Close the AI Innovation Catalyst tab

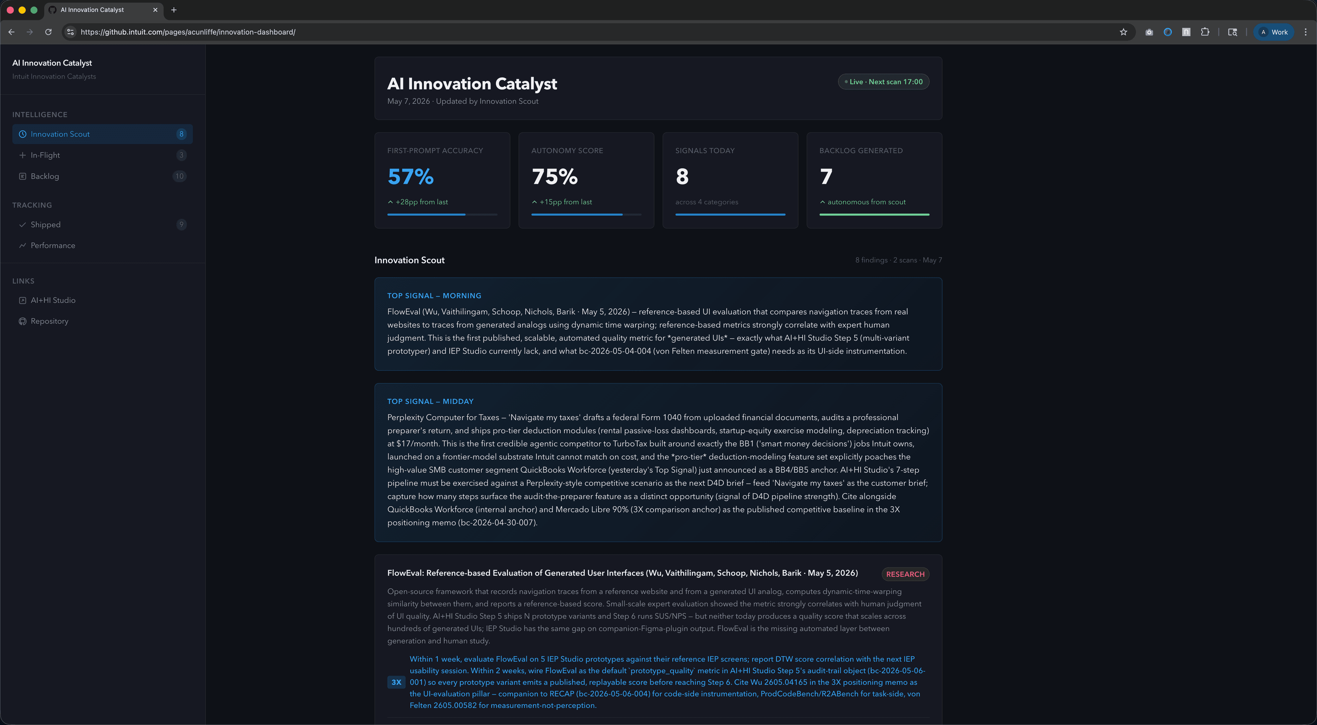[x=155, y=10]
